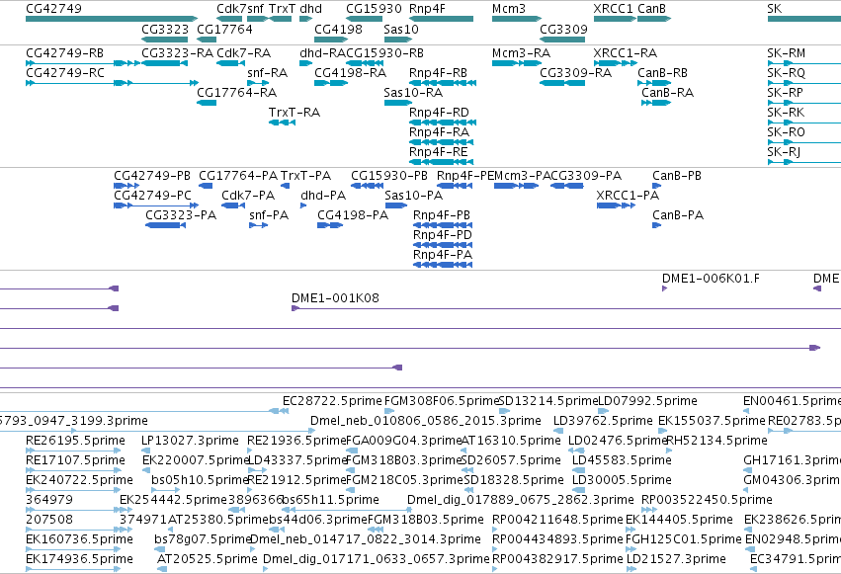The image size is (841, 574).
Task: Click transcript Rnp4F-RE
Action: click(442, 162)
